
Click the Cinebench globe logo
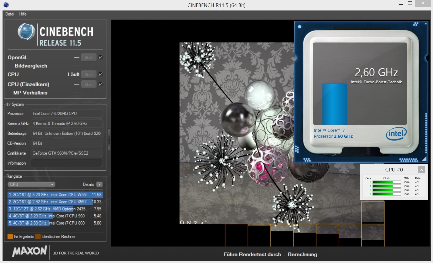coord(26,31)
